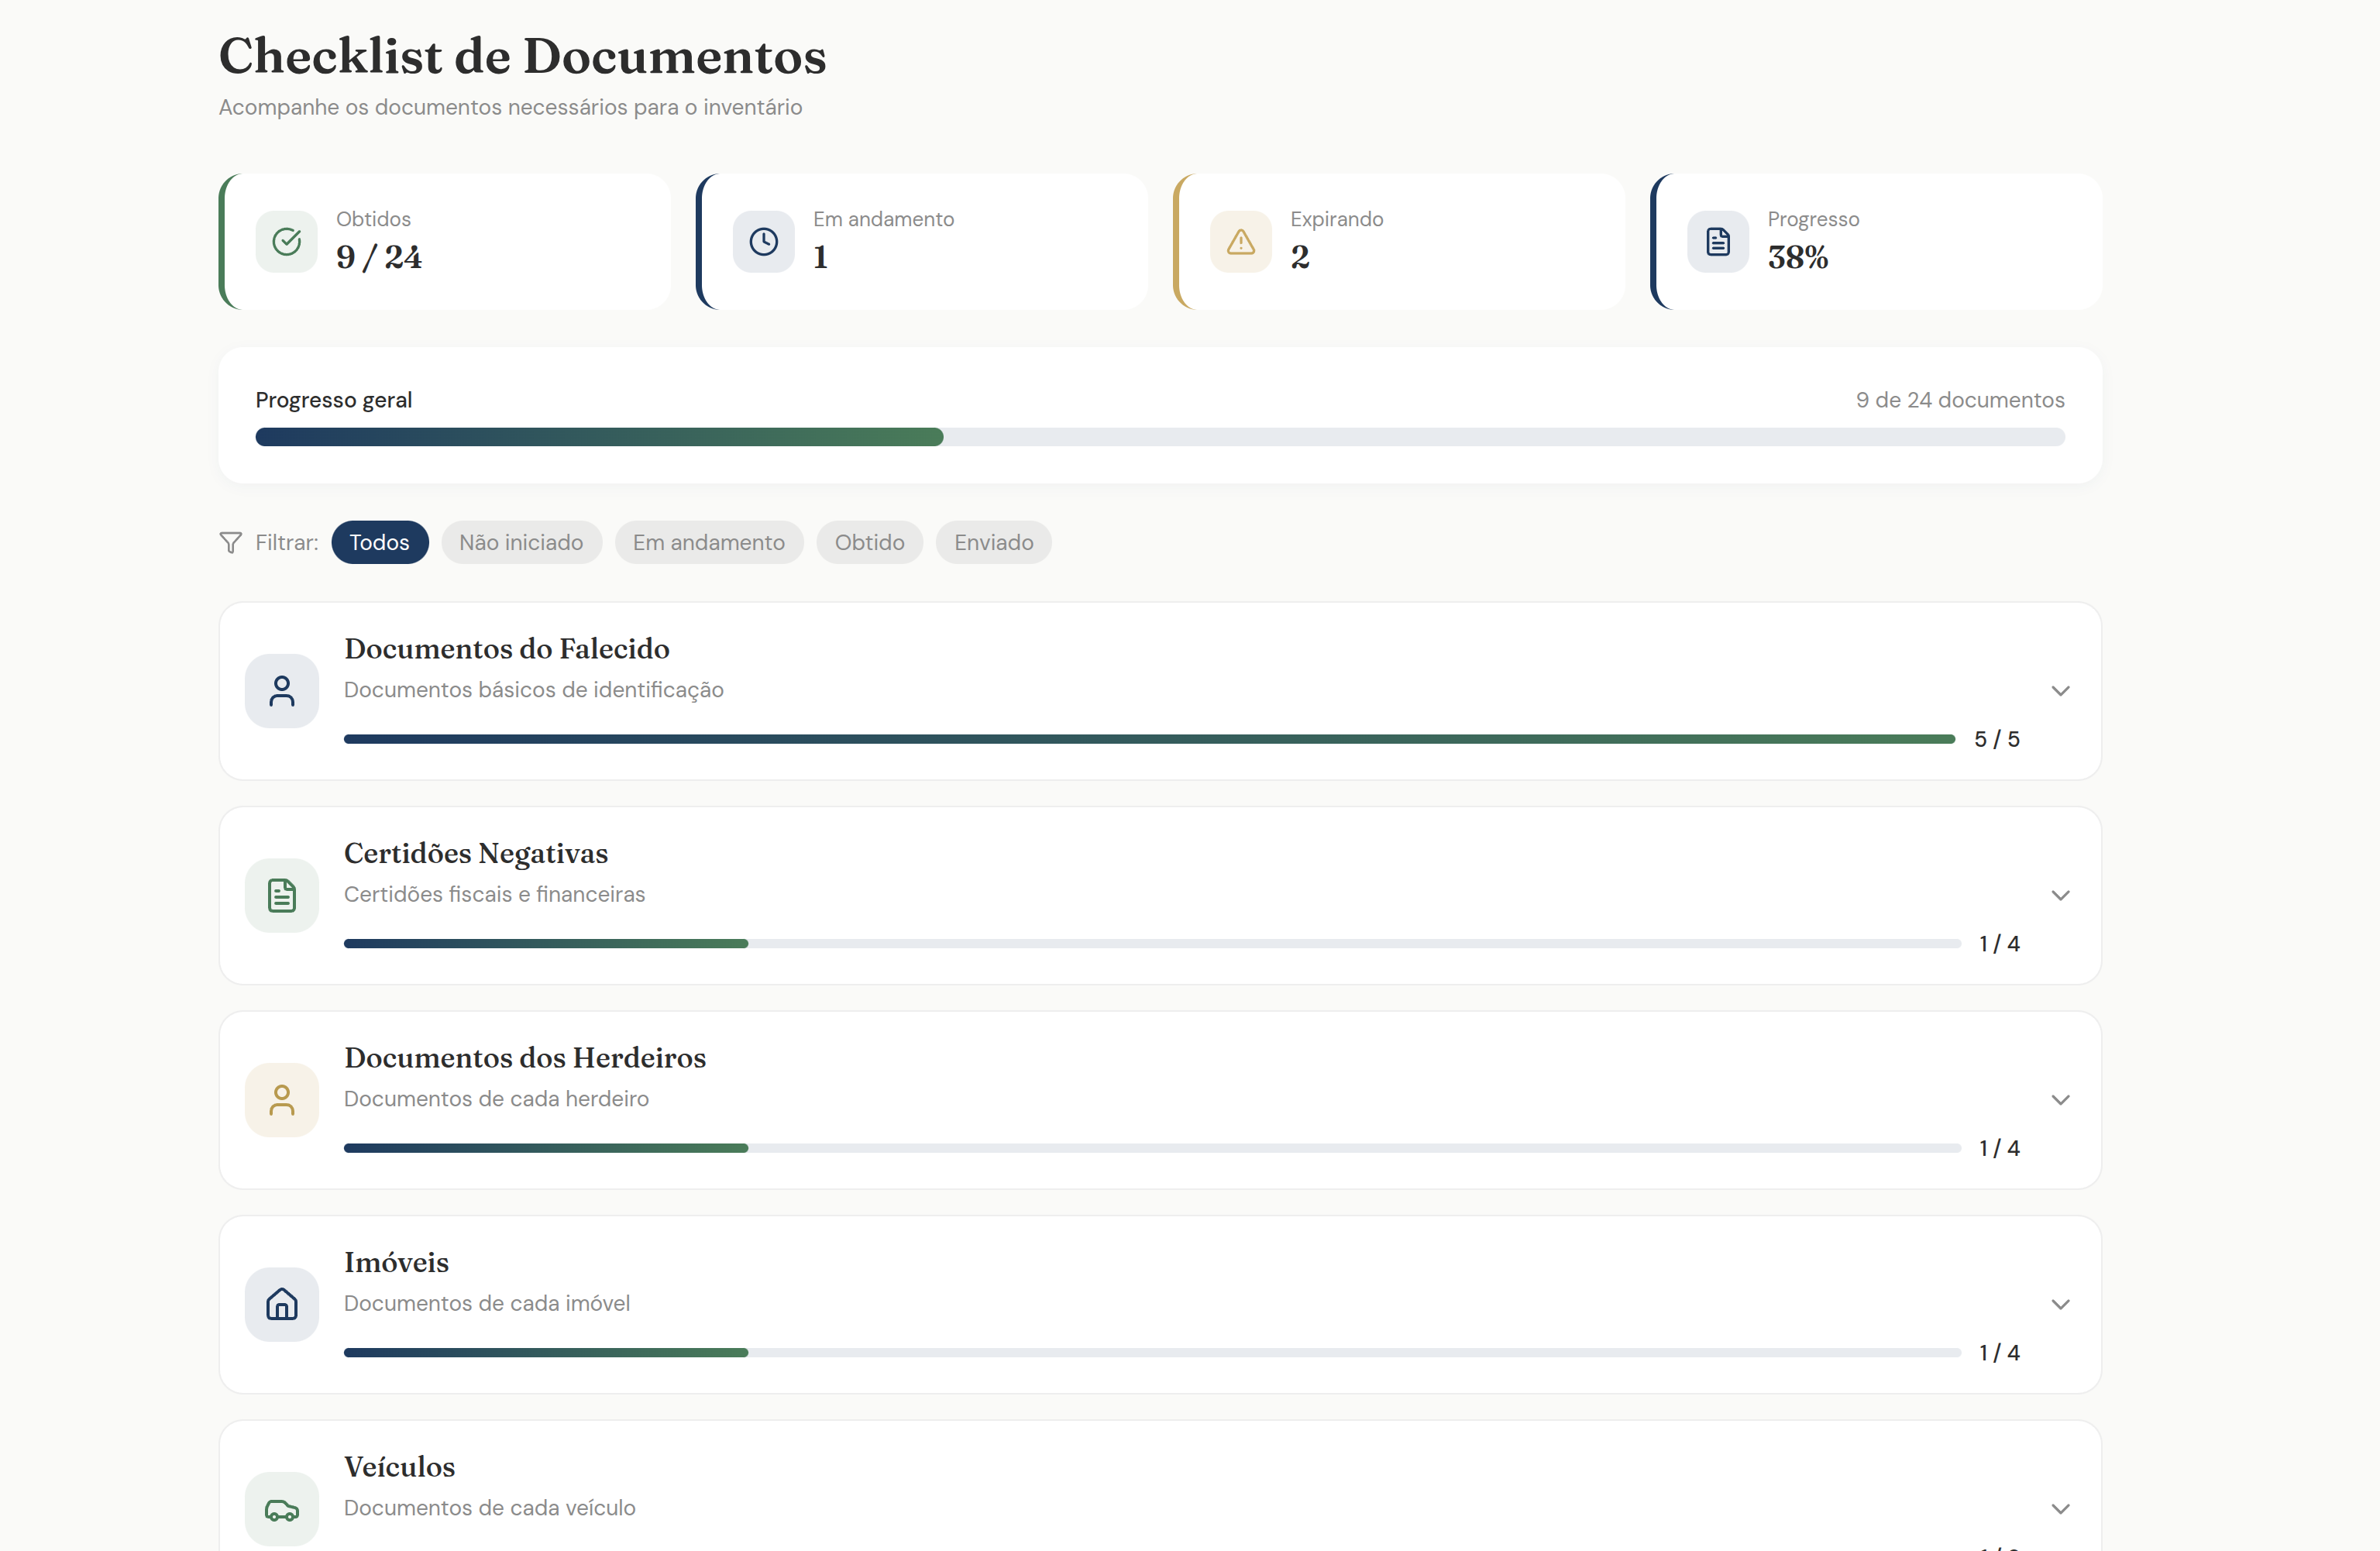
Task: Filter by Não iniciado status
Action: click(521, 542)
